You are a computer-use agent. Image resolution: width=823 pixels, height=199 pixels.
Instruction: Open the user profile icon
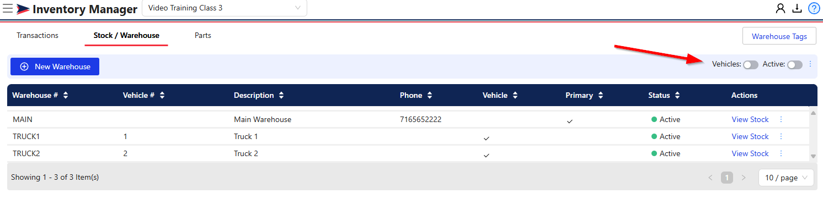(x=780, y=8)
